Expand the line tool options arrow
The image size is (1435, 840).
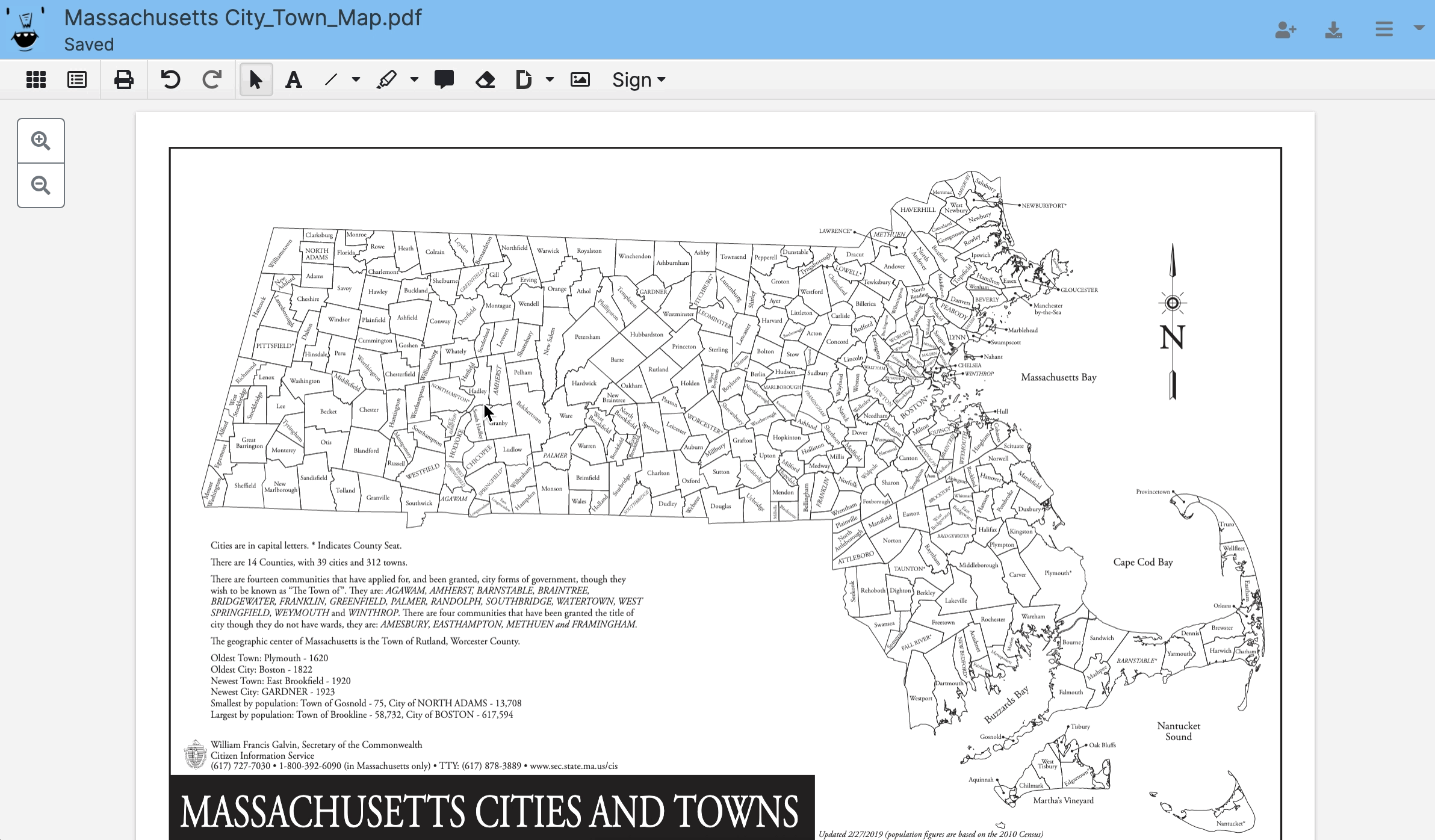pos(356,79)
